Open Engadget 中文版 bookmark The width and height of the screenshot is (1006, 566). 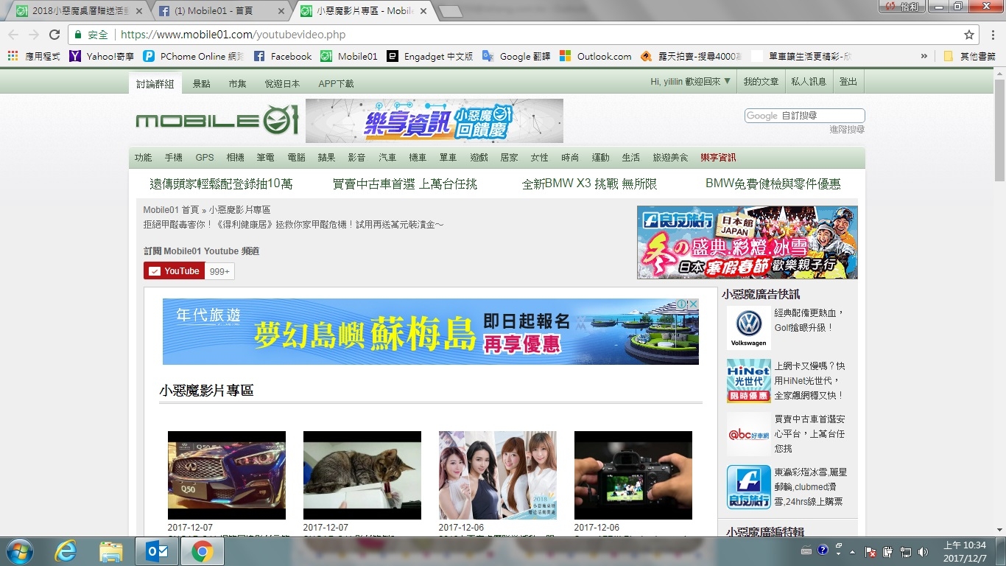pyautogui.click(x=430, y=56)
